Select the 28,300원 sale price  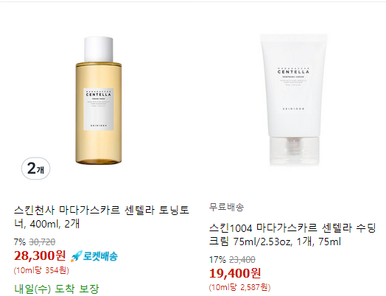40,256
